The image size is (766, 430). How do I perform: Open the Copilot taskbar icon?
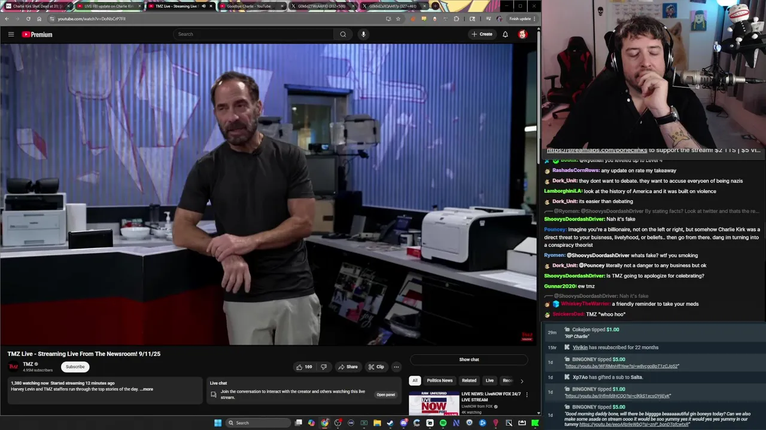click(x=311, y=423)
